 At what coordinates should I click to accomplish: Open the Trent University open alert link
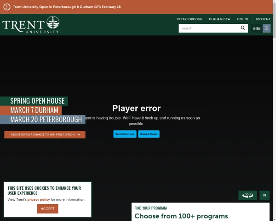click(67, 7)
